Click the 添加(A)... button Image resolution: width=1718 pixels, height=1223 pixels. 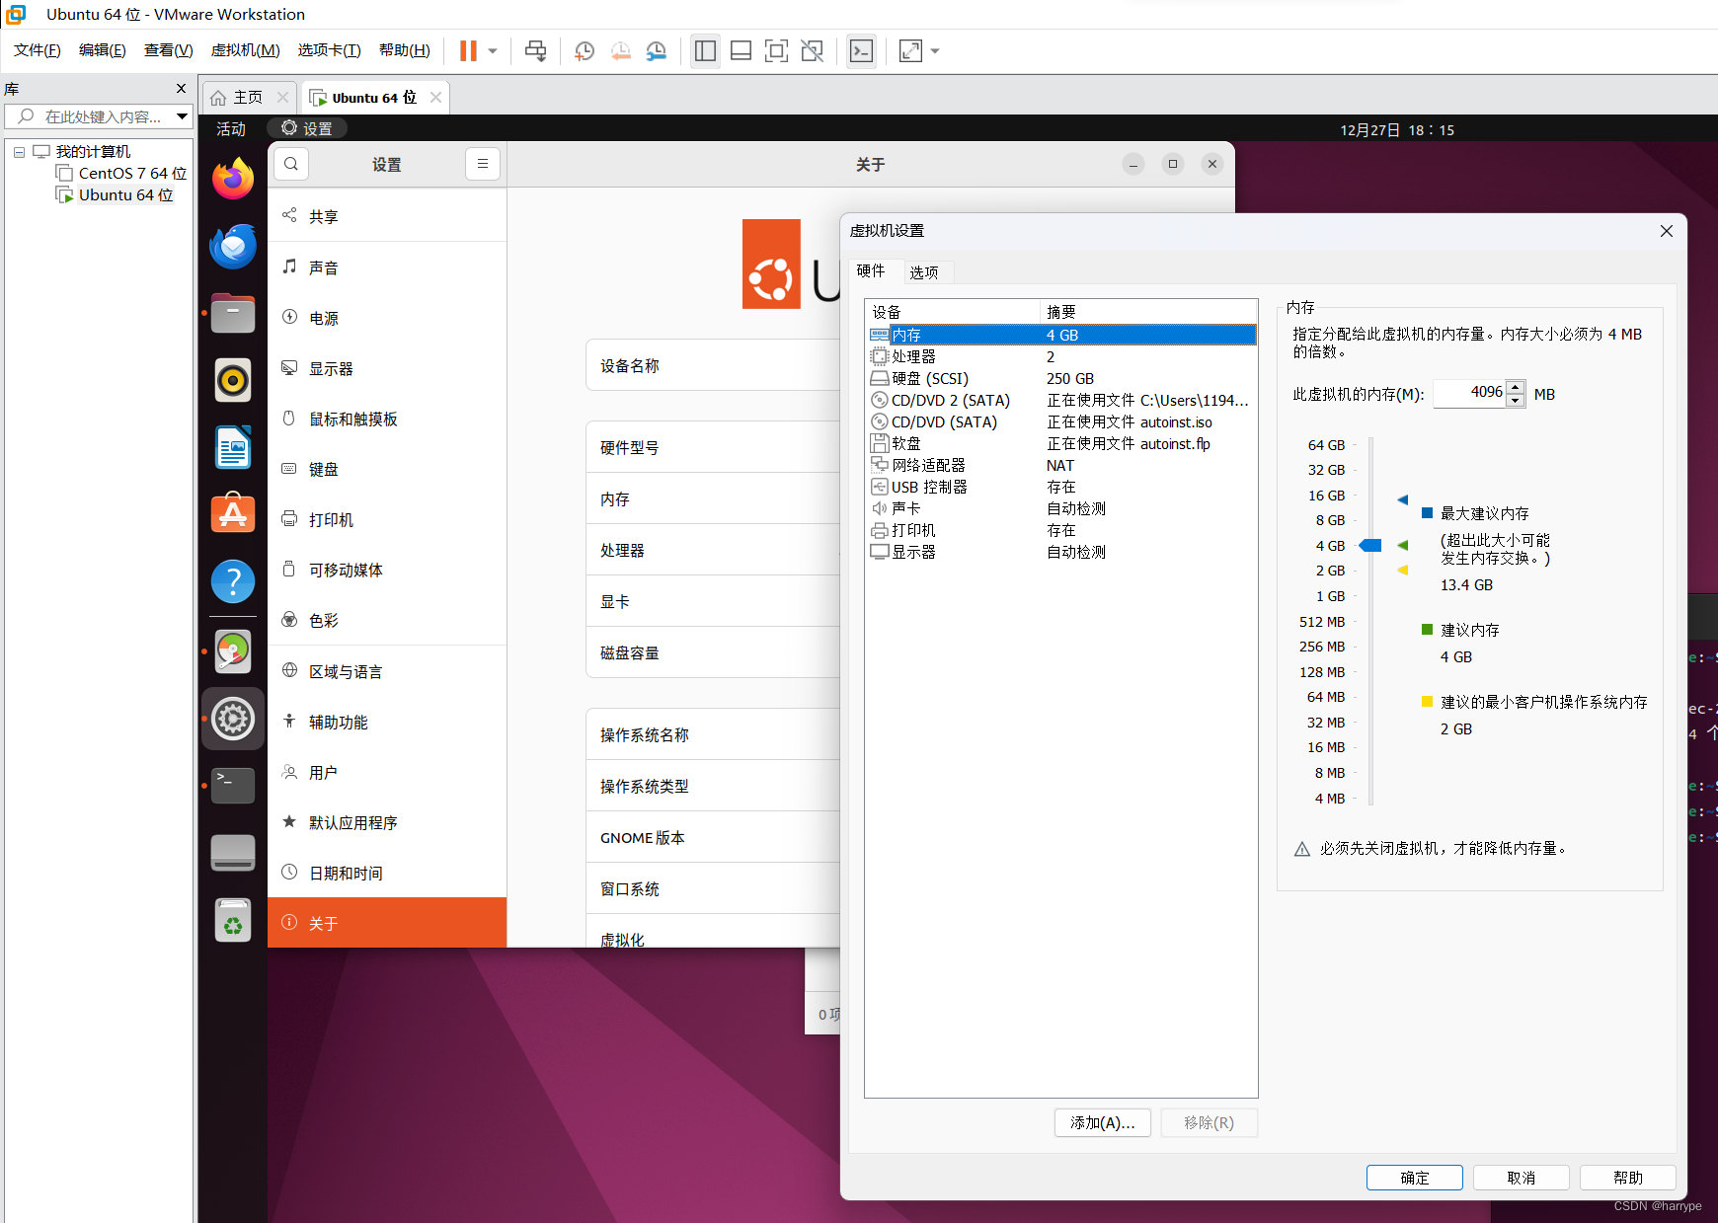click(1103, 1122)
